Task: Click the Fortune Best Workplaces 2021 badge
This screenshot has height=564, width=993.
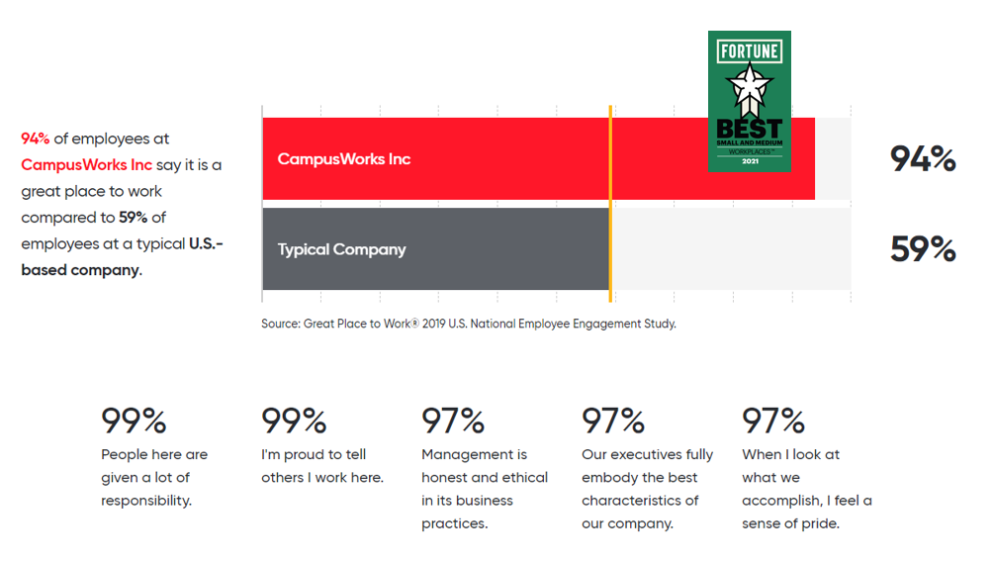Action: coord(749,101)
